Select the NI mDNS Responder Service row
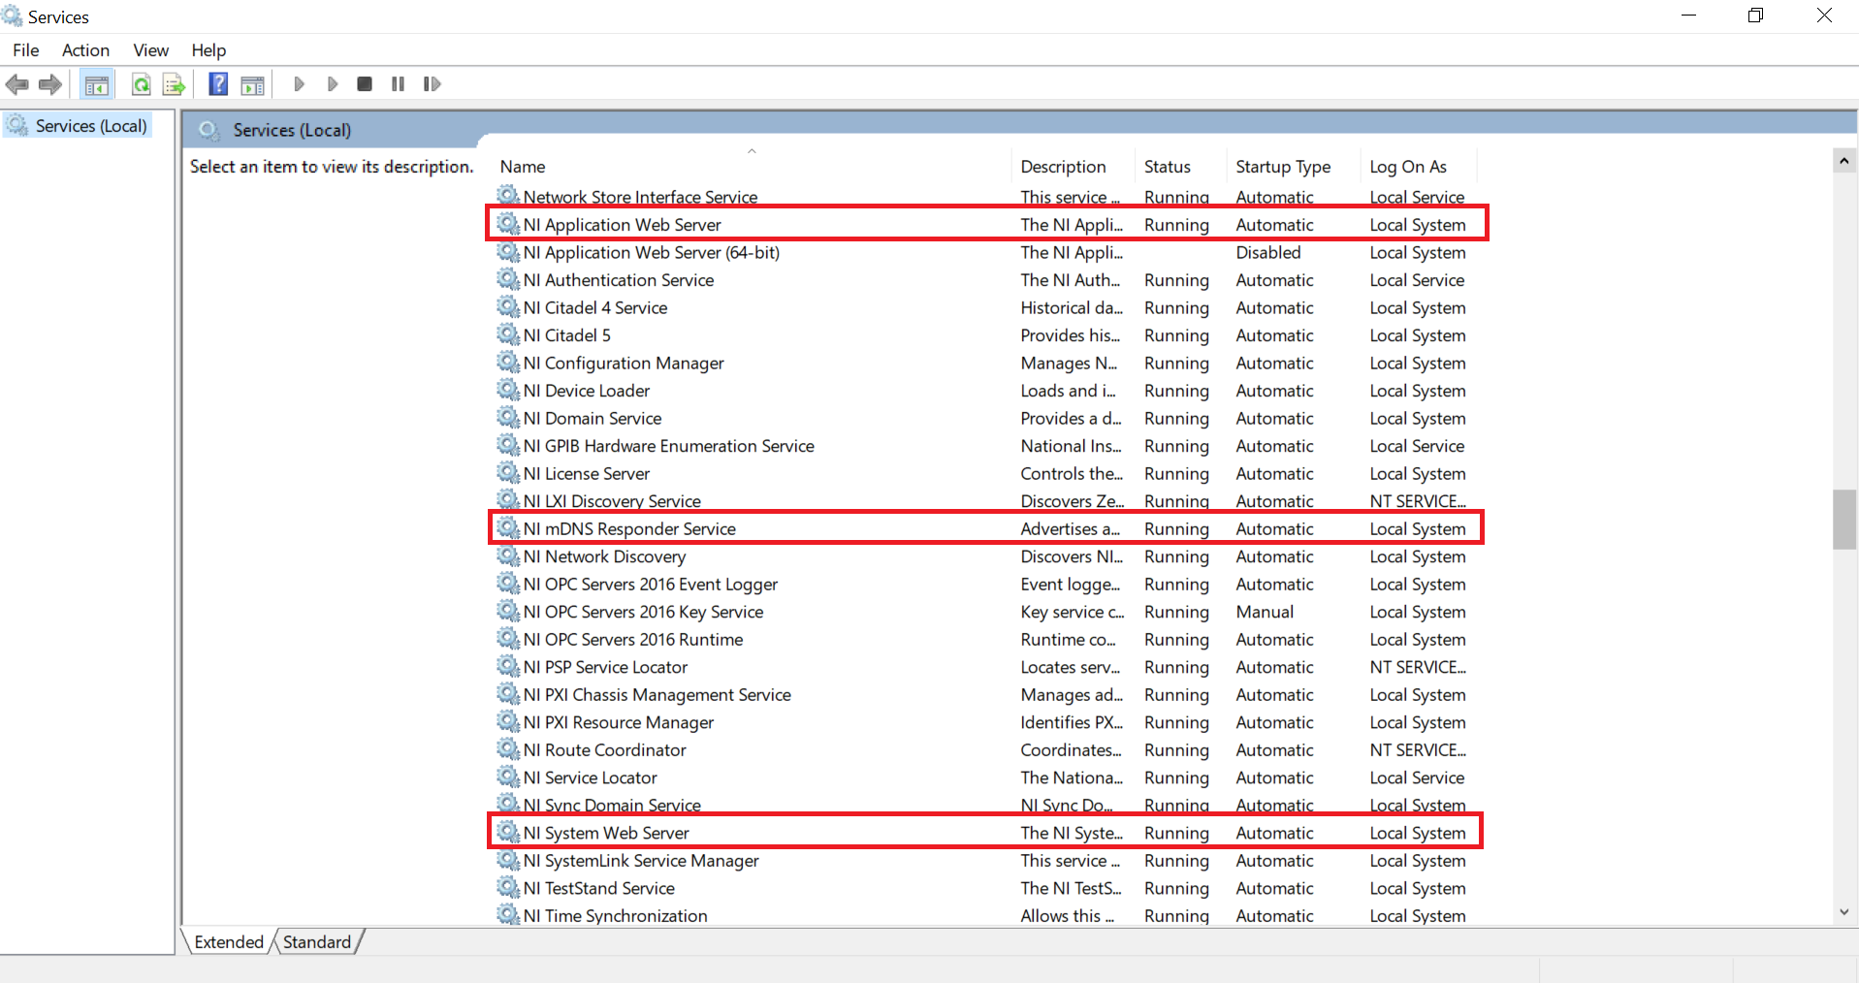This screenshot has width=1859, height=983. coord(629,529)
